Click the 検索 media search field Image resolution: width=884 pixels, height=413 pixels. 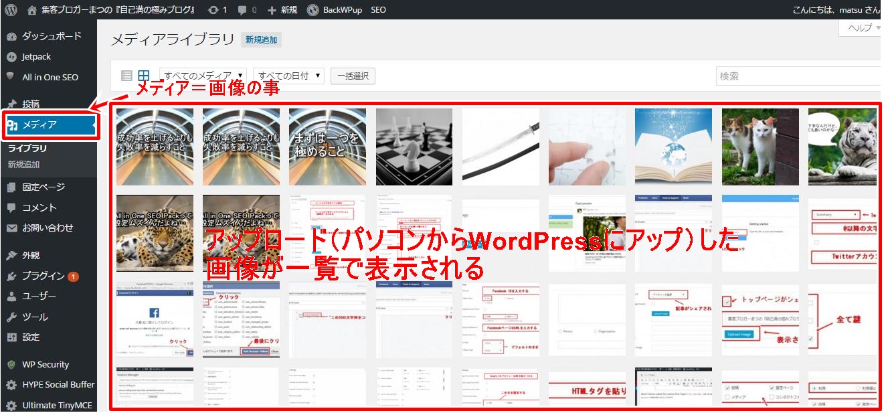click(x=799, y=76)
